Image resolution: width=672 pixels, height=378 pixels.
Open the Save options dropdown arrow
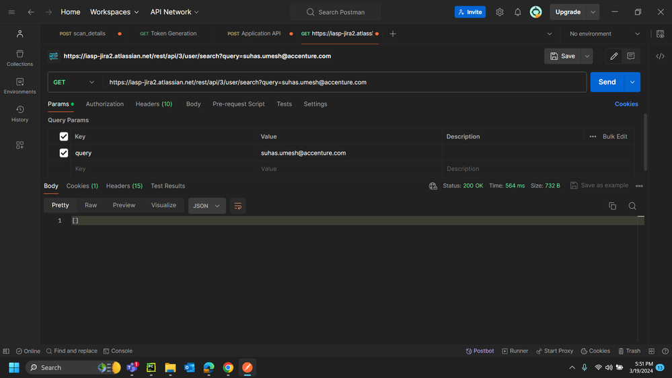[587, 56]
